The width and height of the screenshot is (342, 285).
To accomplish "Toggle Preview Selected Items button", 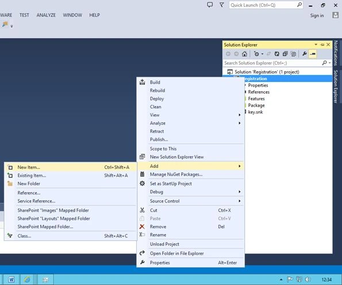I will [x=313, y=54].
